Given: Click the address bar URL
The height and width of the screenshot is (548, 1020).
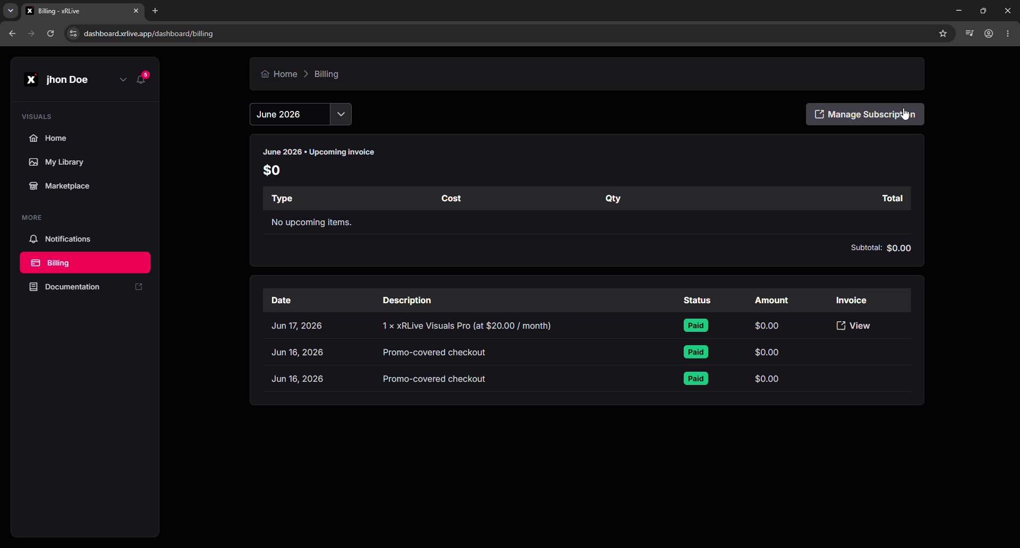Looking at the screenshot, I should click(x=148, y=33).
